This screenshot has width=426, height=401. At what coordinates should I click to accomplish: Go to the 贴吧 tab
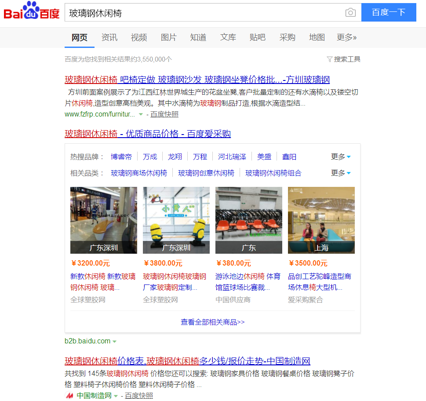point(258,37)
